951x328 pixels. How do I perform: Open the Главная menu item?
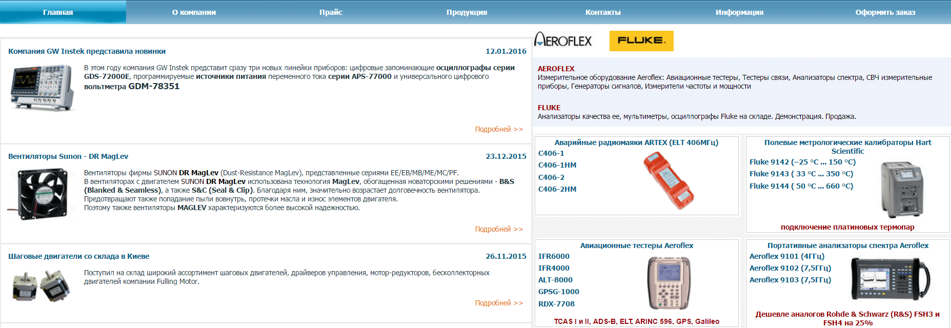pyautogui.click(x=58, y=12)
